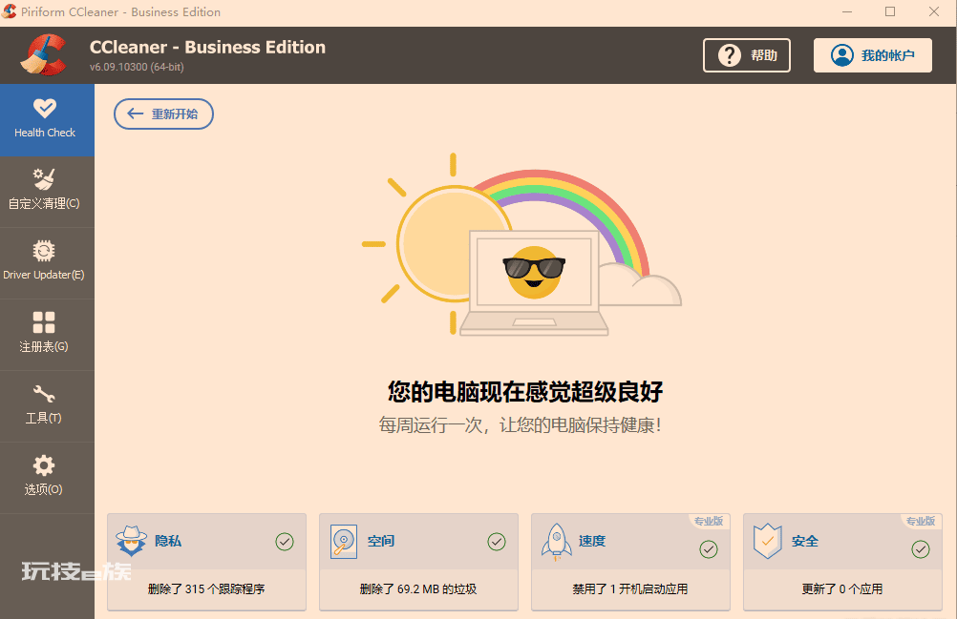
Task: Click the 帮助 help button
Action: tap(747, 55)
